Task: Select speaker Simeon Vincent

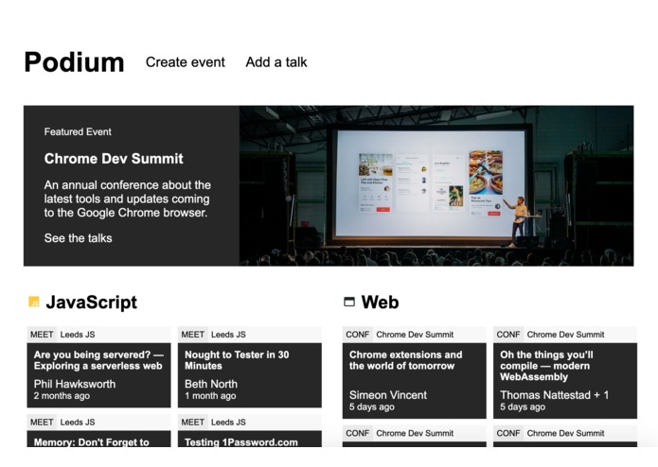Action: 388,394
